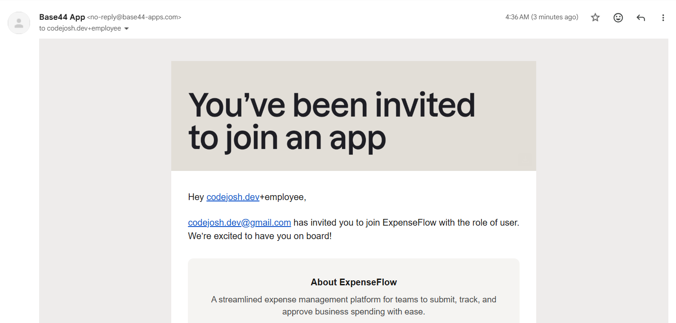Click the 'We're excited to have you' sentence
676x323 pixels.
coord(260,236)
